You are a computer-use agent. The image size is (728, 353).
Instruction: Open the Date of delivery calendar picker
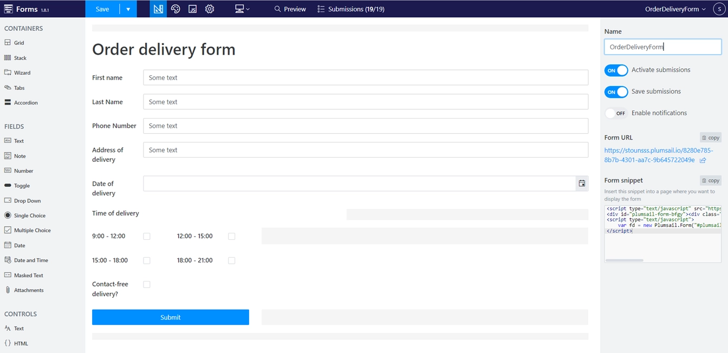pos(582,184)
